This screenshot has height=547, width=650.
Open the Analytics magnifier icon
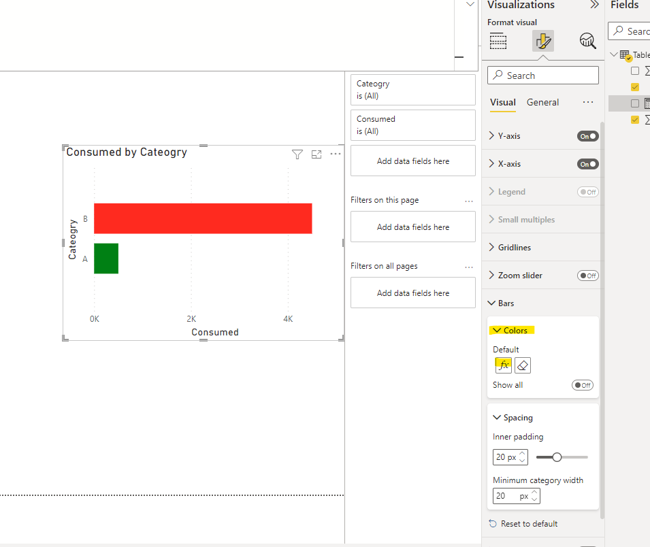tap(587, 41)
